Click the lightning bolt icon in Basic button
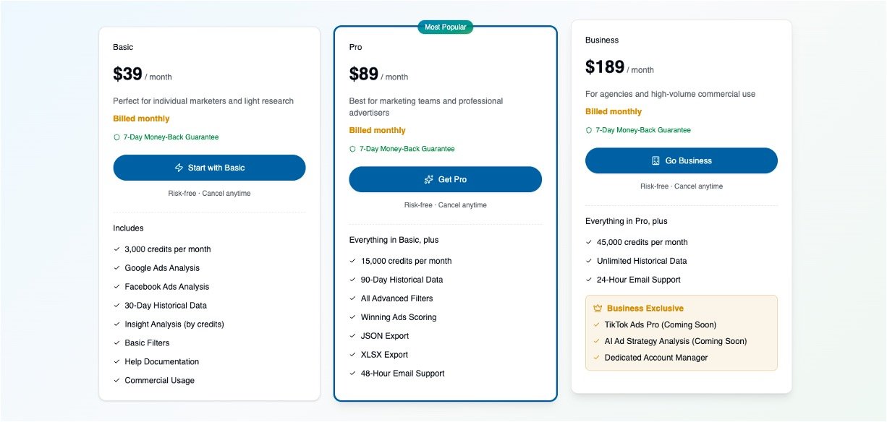Screen dimensions: 887x422 [x=179, y=168]
